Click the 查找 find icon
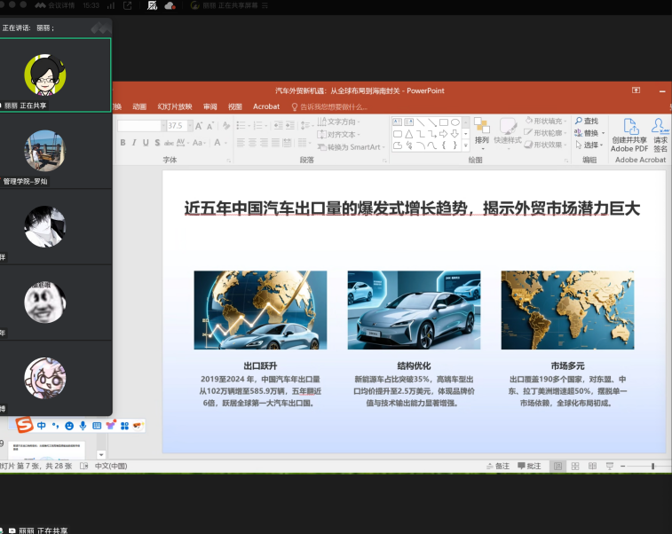The width and height of the screenshot is (672, 534). 586,121
